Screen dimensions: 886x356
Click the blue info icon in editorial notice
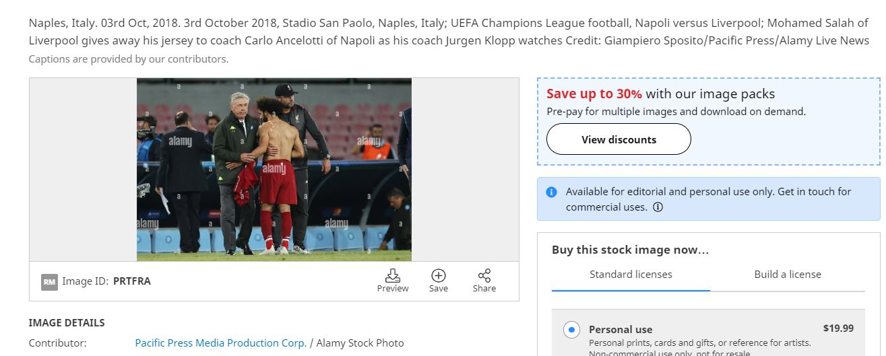coord(551,192)
